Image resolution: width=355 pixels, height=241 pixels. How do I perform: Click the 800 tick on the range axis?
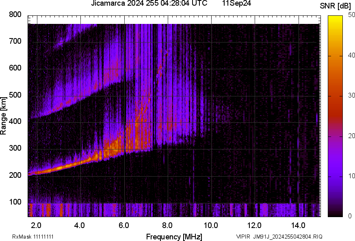click(15, 15)
